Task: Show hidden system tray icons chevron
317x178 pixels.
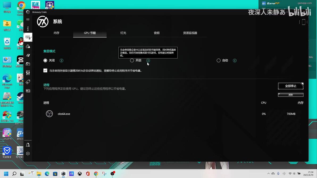Action: (x=269, y=173)
